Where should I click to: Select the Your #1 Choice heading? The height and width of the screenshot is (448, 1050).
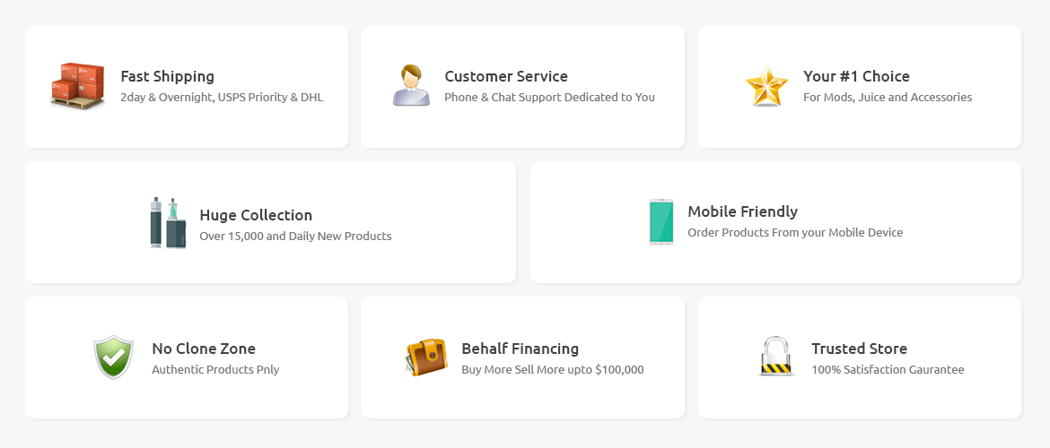pyautogui.click(x=856, y=76)
